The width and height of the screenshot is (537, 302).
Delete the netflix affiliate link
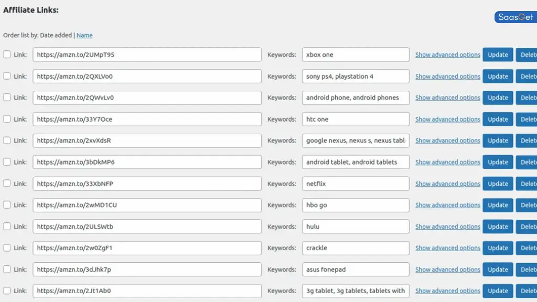[x=527, y=184]
